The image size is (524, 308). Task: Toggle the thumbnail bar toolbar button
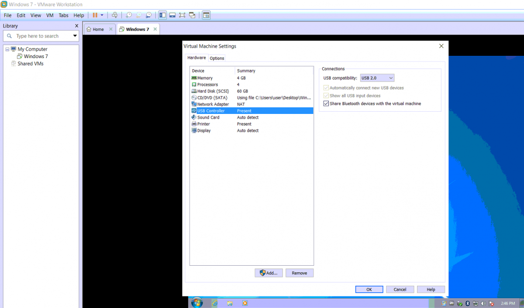(x=172, y=15)
